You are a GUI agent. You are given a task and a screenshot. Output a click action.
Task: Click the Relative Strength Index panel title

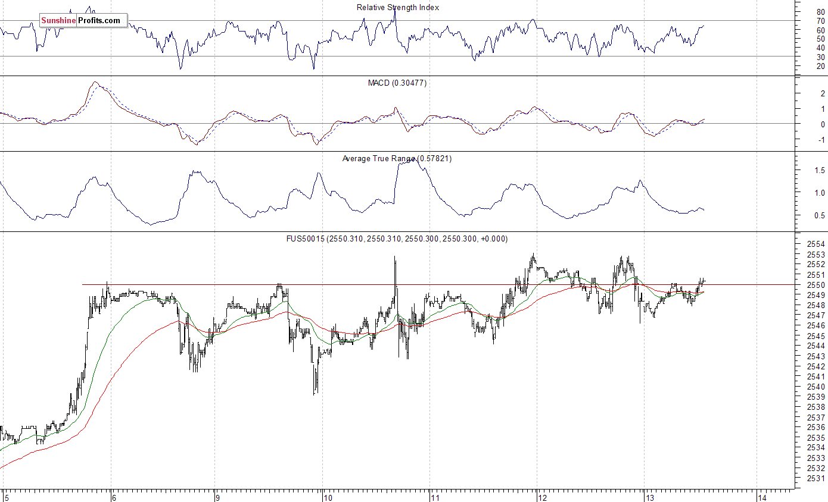point(398,8)
